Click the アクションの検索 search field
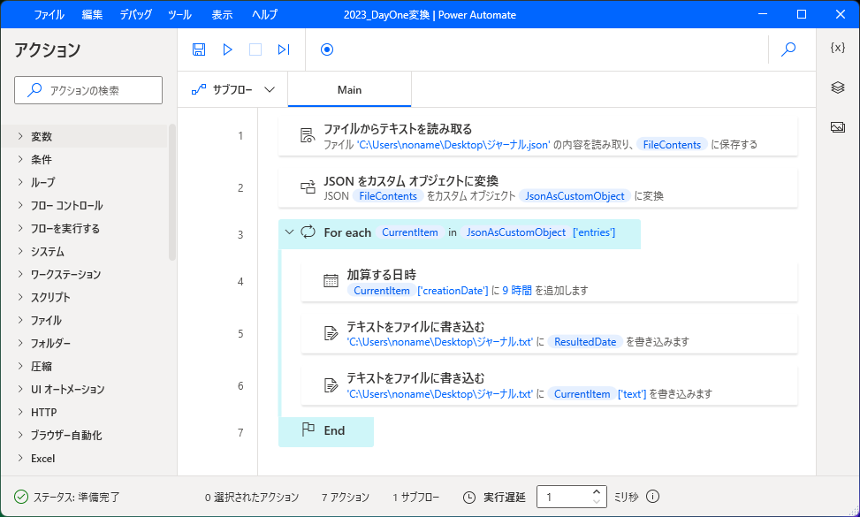This screenshot has width=860, height=517. pyautogui.click(x=88, y=90)
